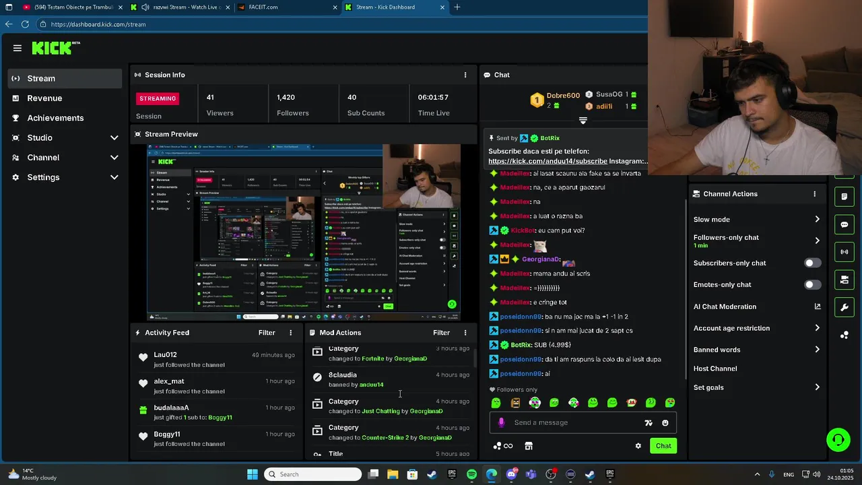This screenshot has height=485, width=862.
Task: Click the document icon in right rail
Action: tap(844, 197)
